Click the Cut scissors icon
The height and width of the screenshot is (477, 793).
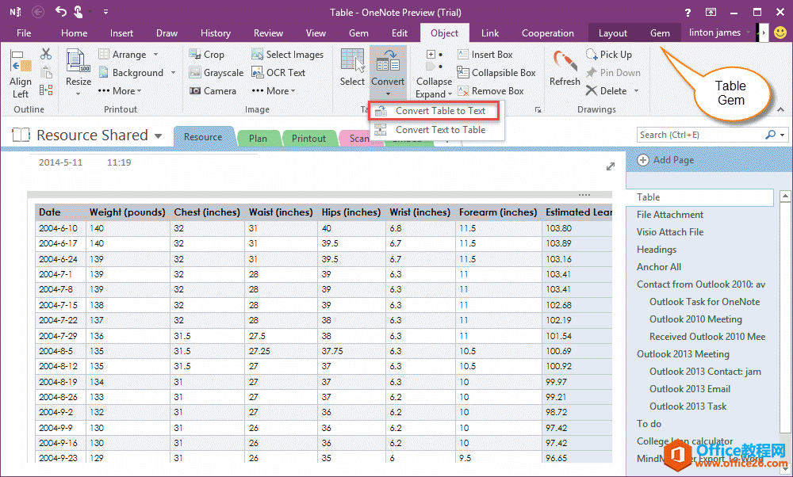pyautogui.click(x=46, y=54)
